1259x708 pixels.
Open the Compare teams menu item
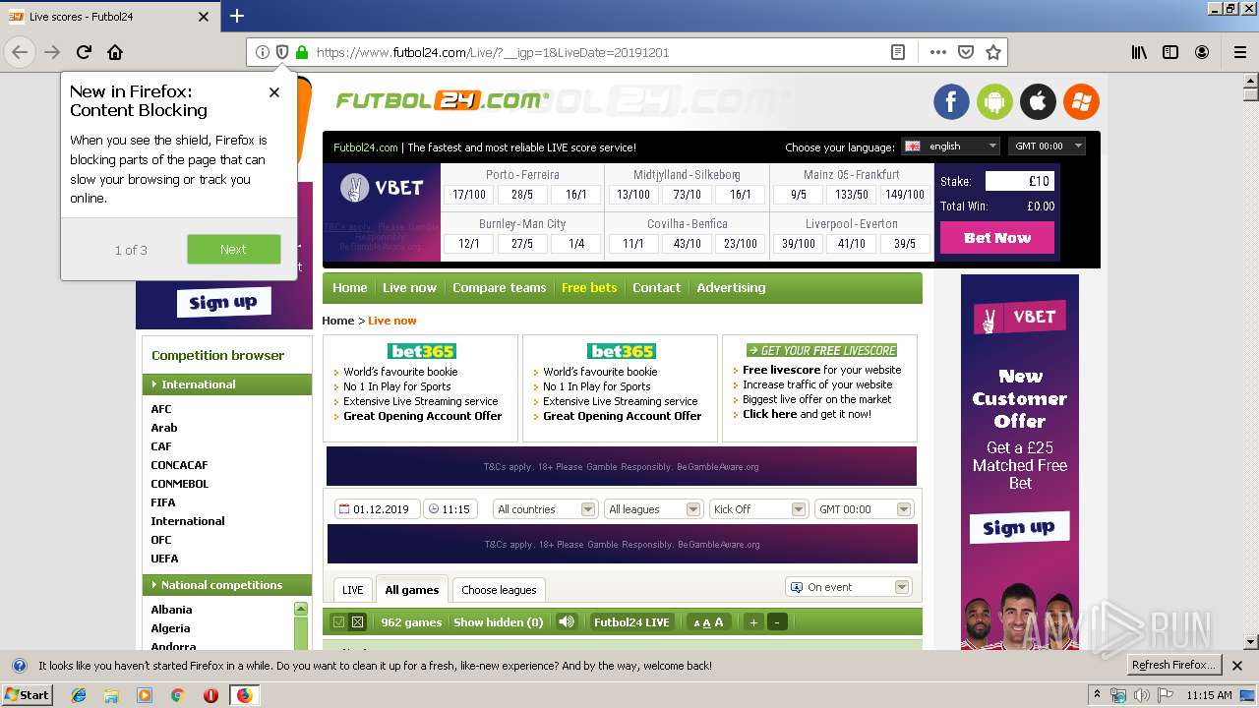coord(499,288)
